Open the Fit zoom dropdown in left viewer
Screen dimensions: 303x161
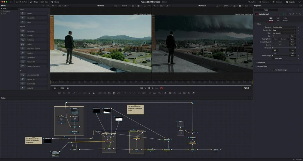click(x=54, y=6)
